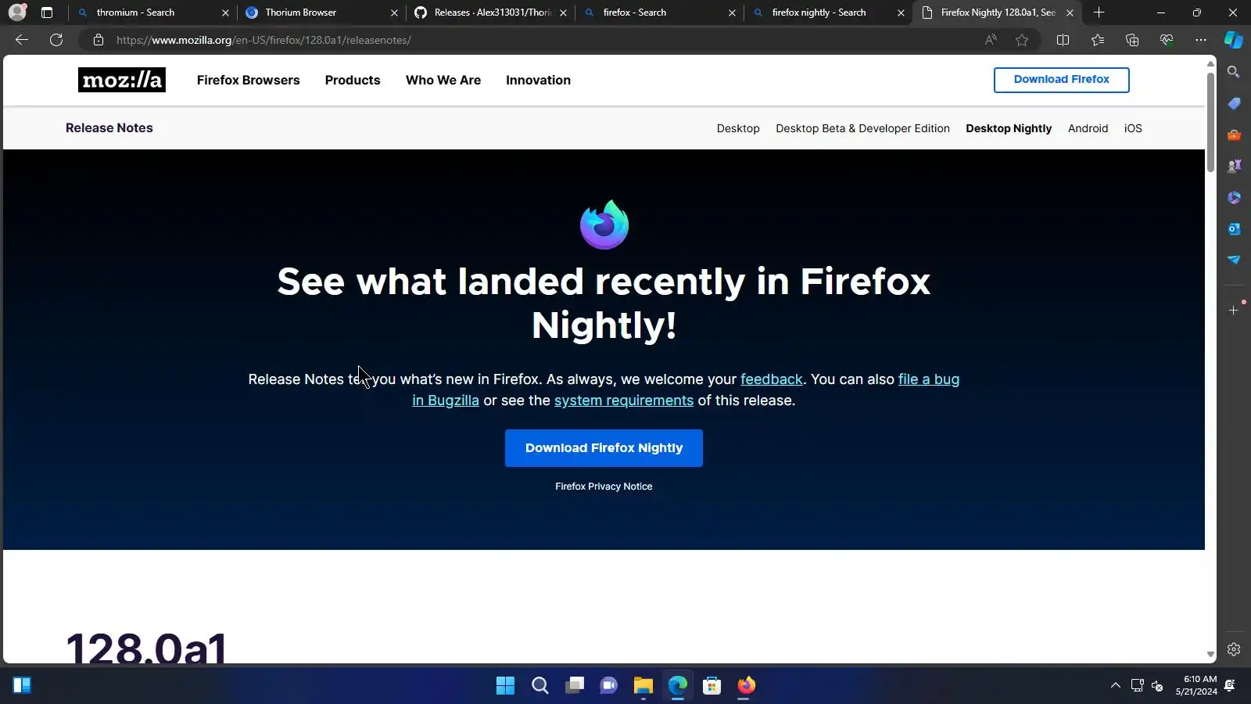
Task: Open Edge profile avatar icon
Action: pyautogui.click(x=17, y=13)
